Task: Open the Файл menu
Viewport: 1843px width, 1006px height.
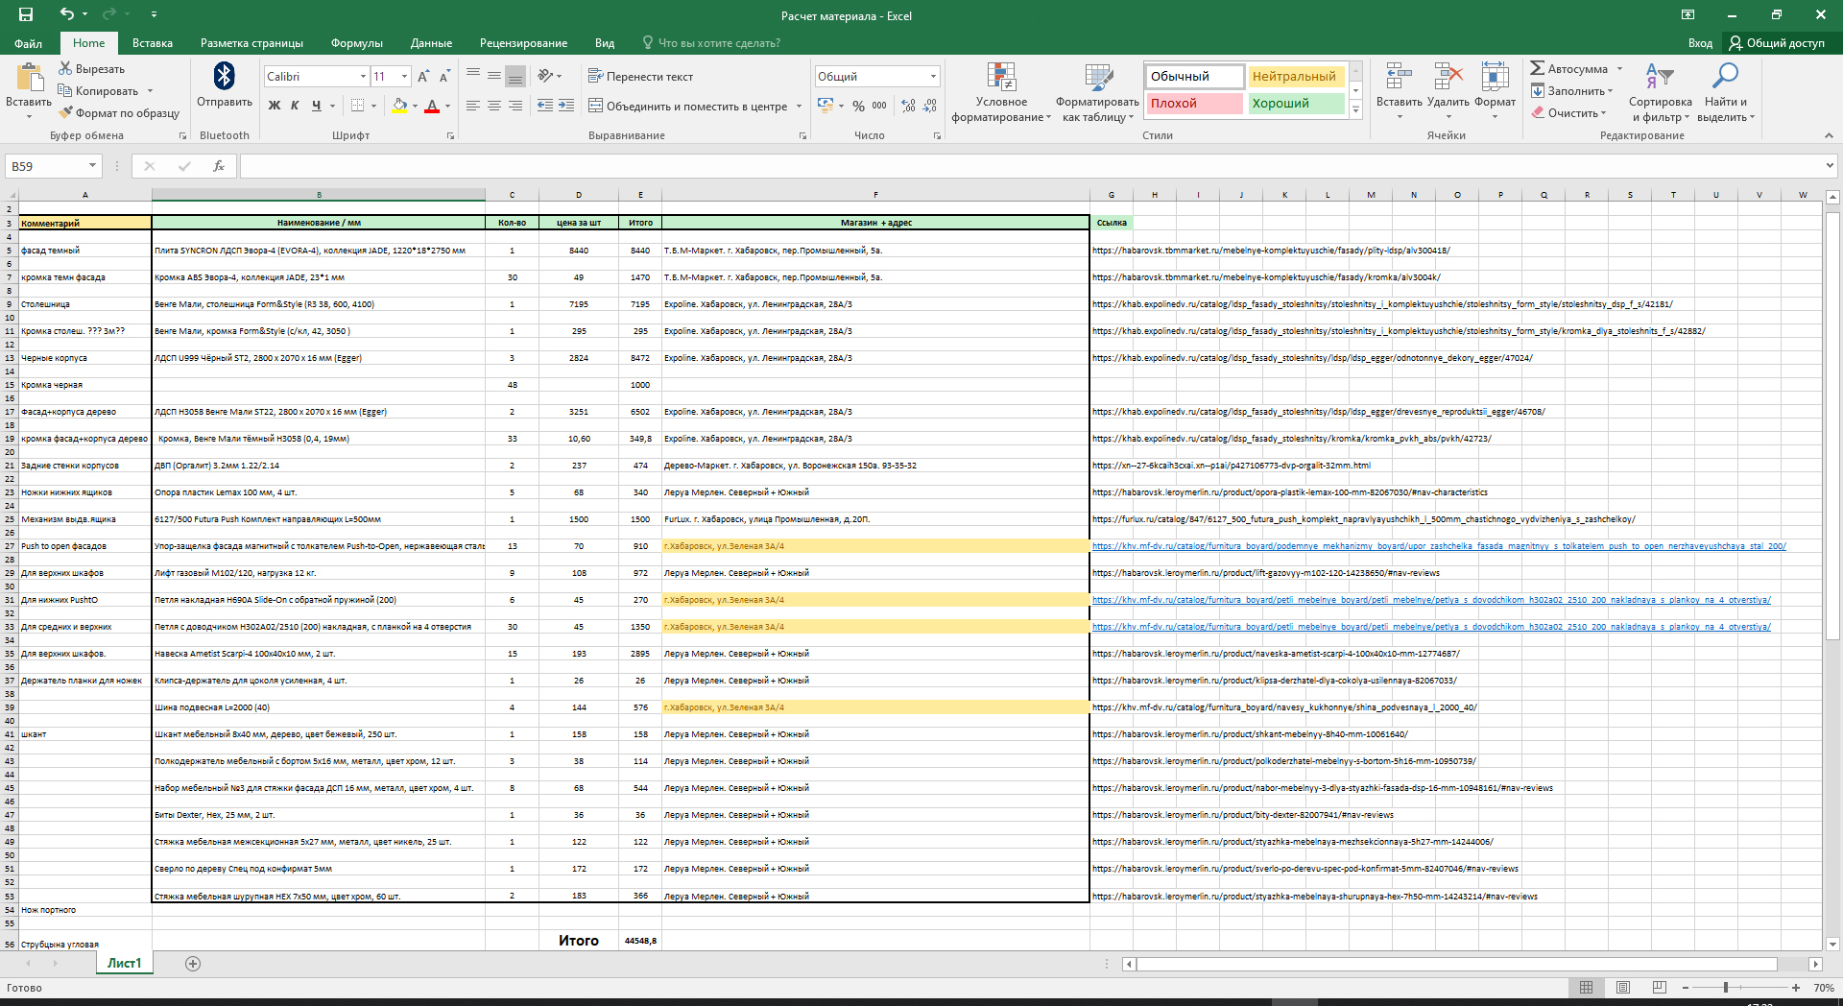Action: tap(28, 43)
